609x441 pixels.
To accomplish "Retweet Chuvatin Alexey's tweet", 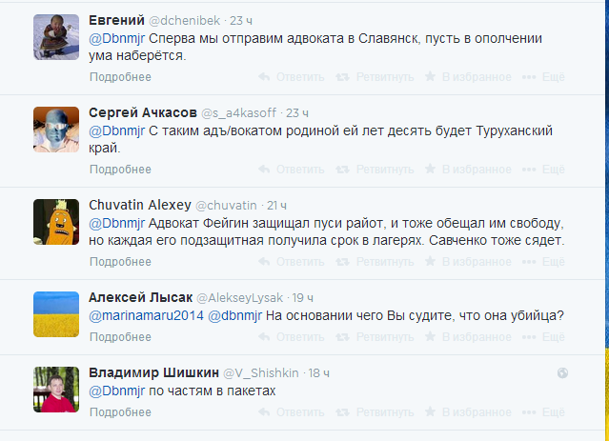I will coord(375,262).
